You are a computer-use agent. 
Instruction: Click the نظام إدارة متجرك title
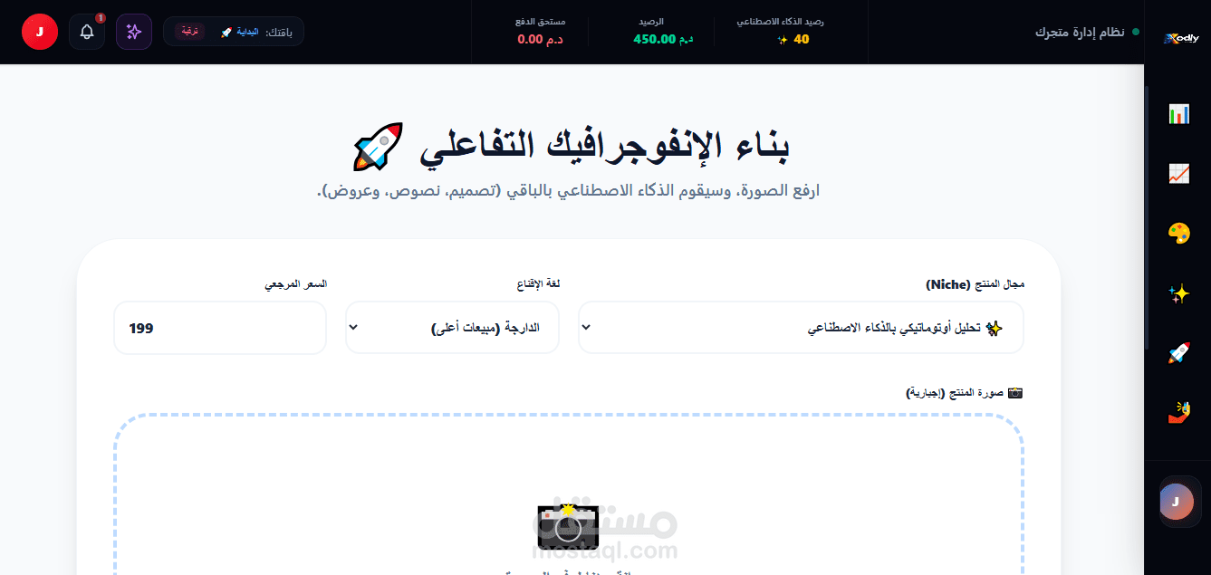[x=1080, y=32]
